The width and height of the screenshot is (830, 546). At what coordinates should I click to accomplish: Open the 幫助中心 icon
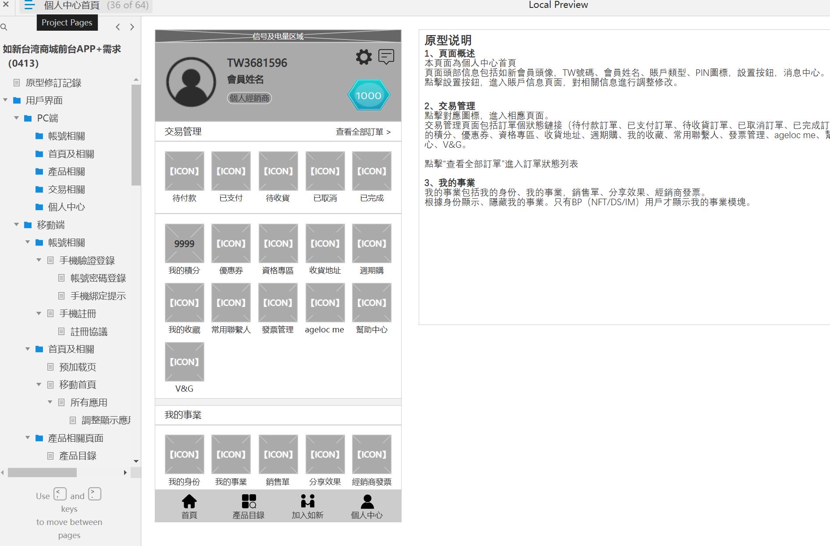[x=372, y=303]
